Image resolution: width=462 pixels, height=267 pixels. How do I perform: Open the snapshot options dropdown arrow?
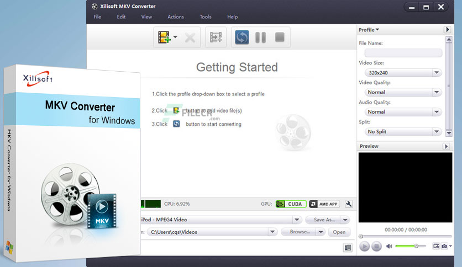coord(450,246)
